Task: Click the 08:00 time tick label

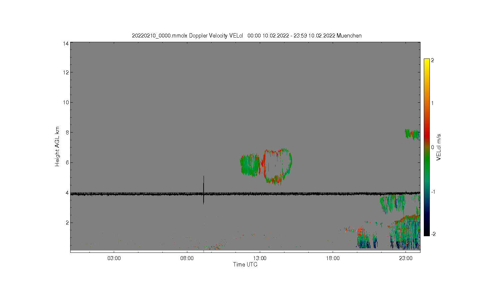Action: (187, 258)
